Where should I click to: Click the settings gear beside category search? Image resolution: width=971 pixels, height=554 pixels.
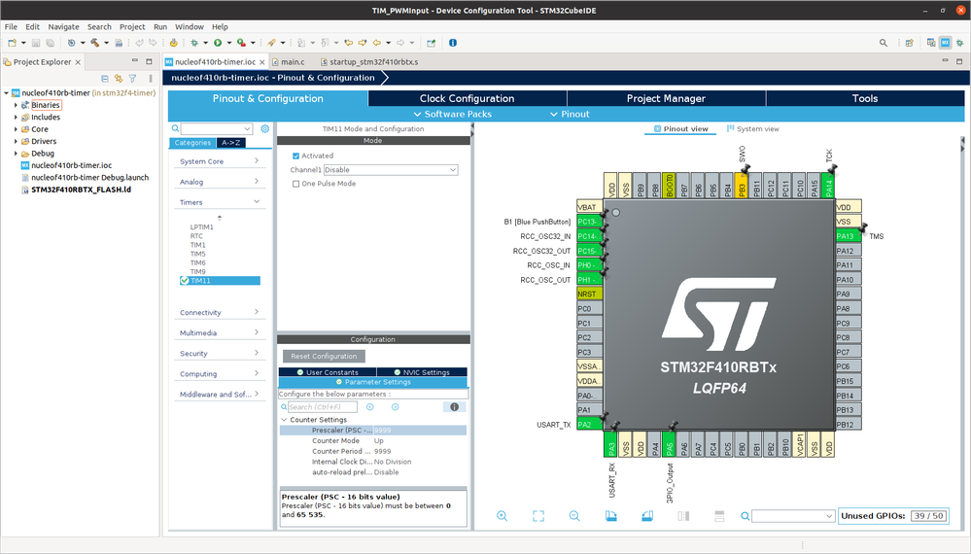(265, 128)
